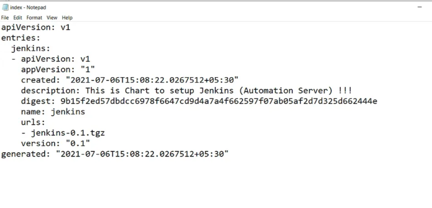Open the File menu
Image resolution: width=432 pixels, height=208 pixels.
click(5, 18)
